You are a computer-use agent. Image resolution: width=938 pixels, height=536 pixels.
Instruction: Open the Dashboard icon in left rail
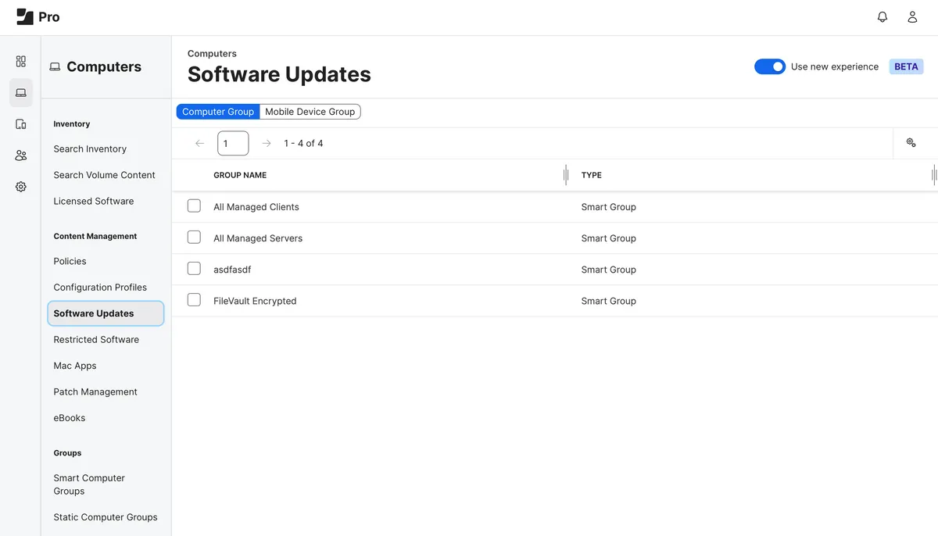coord(21,61)
